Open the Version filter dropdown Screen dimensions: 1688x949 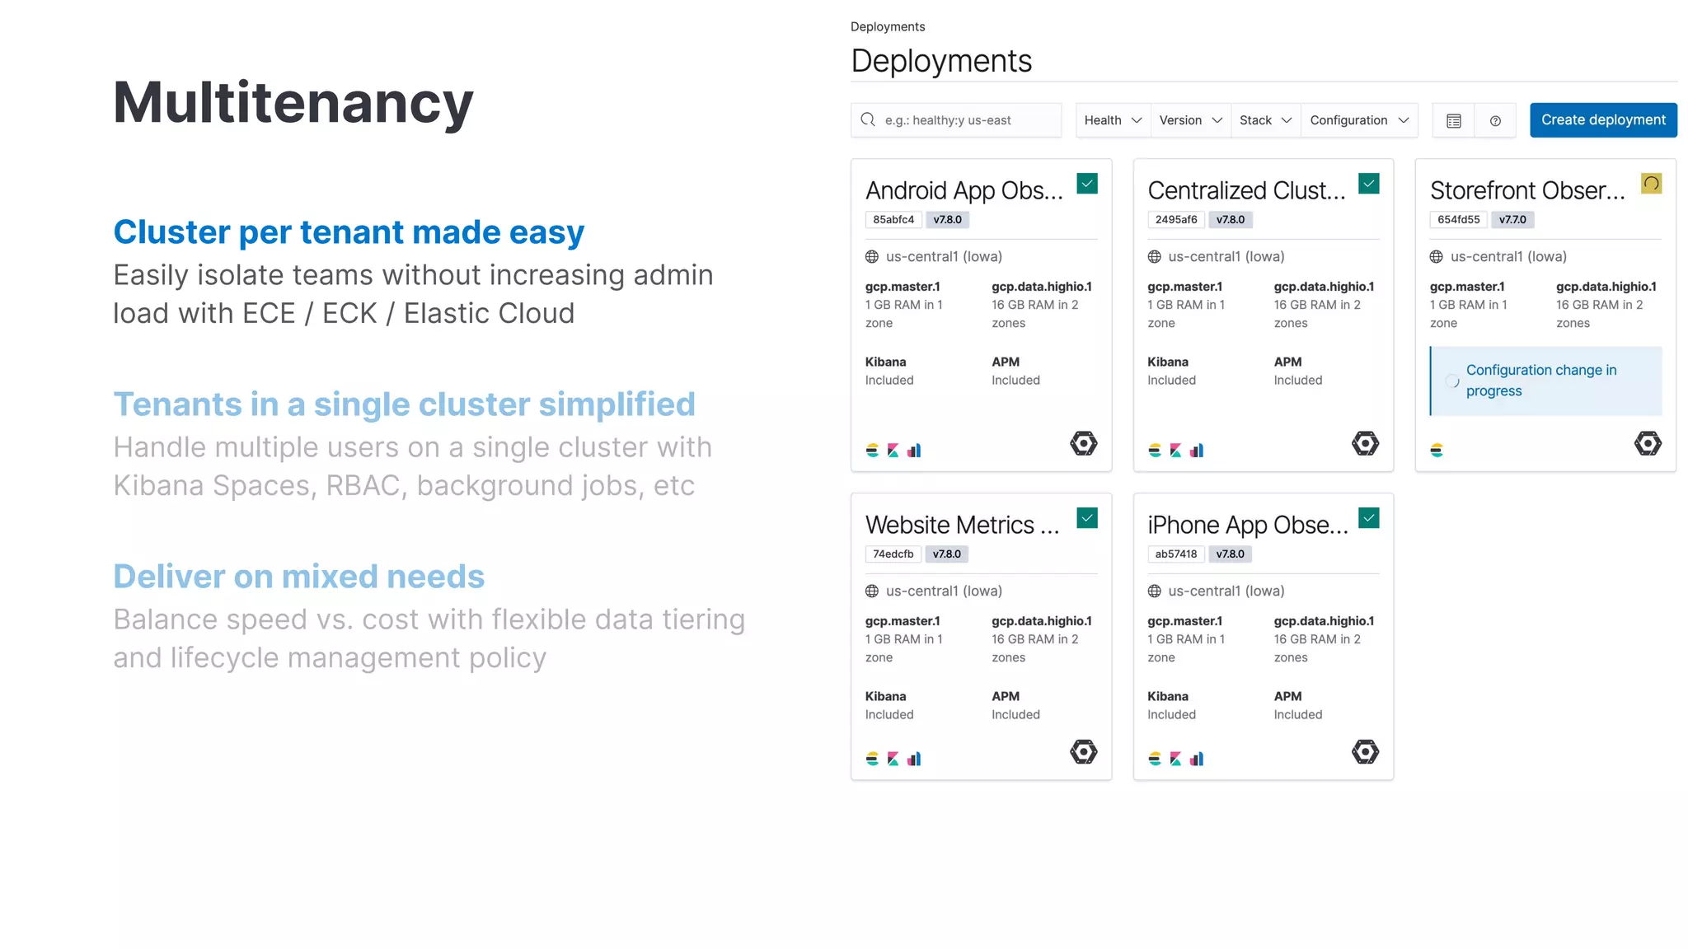click(x=1190, y=120)
